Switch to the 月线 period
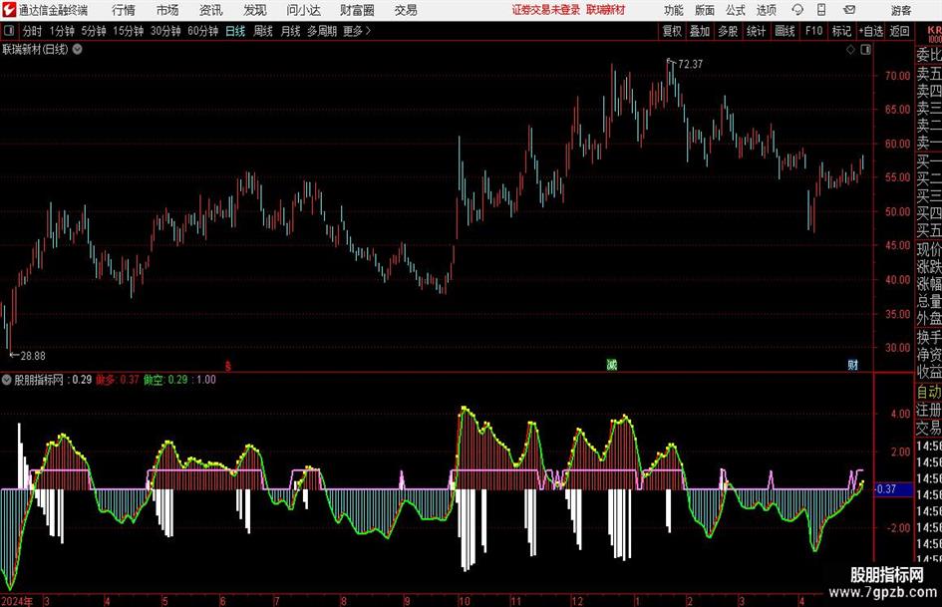 291,31
